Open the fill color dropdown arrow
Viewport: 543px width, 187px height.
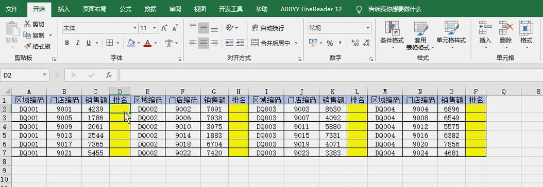[139, 43]
